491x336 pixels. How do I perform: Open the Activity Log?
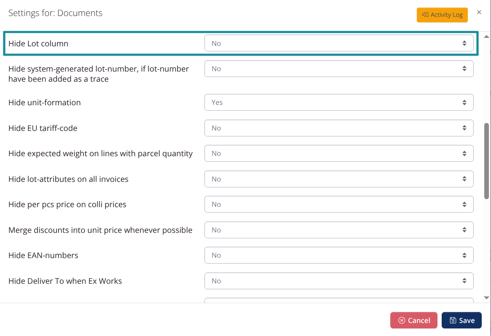point(442,15)
